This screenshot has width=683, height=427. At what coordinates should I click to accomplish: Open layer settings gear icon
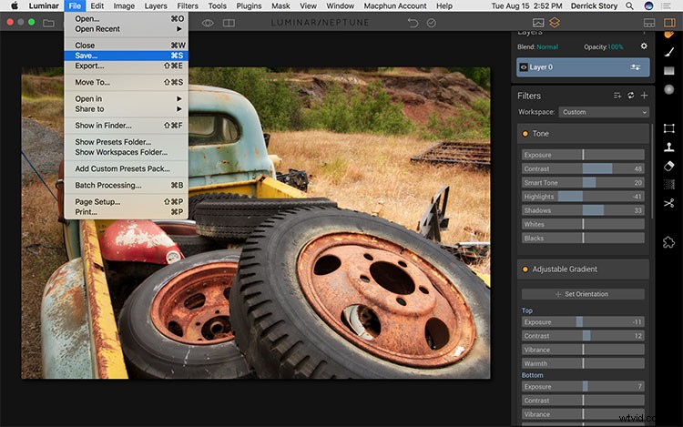644,46
